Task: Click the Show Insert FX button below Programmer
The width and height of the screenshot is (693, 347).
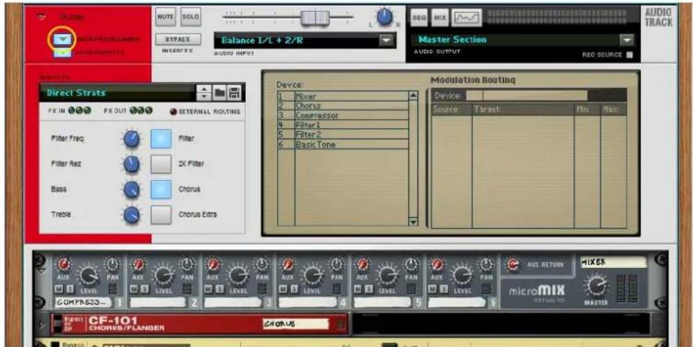Action: point(62,53)
